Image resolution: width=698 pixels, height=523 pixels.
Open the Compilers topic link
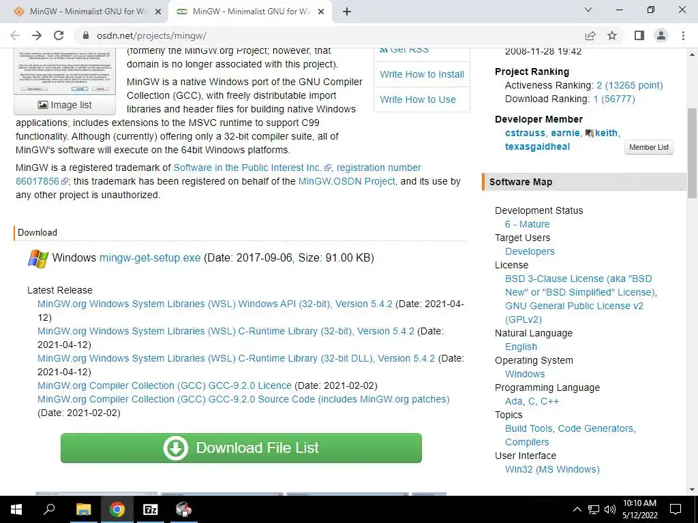click(527, 442)
